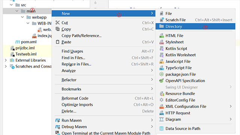The width and height of the screenshot is (240, 135).
Task: Choose New in the context menu
Action: point(103,13)
